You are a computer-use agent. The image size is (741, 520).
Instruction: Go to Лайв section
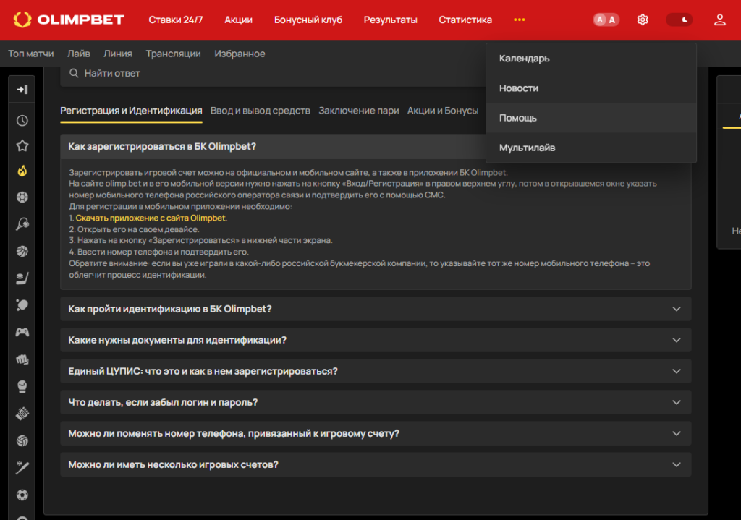click(x=78, y=54)
